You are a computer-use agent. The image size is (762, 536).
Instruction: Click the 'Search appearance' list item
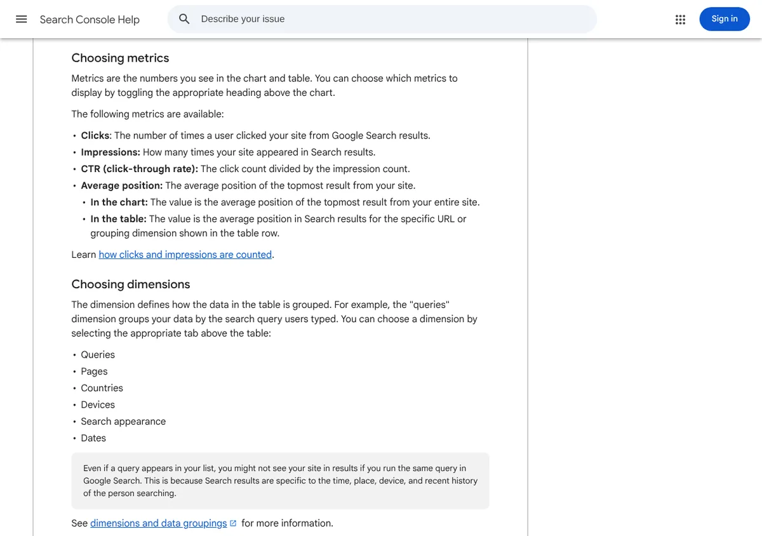point(123,421)
